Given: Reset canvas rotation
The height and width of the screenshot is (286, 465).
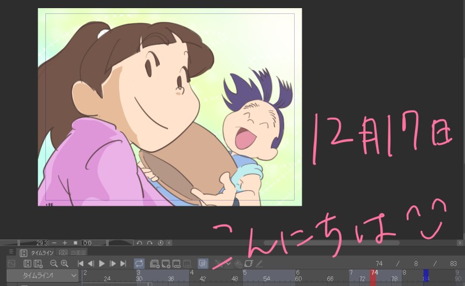Looking at the screenshot, I should point(160,243).
